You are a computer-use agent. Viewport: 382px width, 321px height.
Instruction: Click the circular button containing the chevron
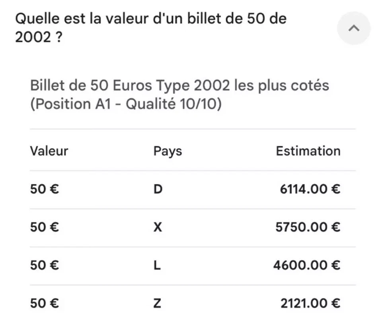coord(353,28)
